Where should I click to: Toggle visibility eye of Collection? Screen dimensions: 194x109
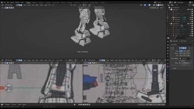click(x=190, y=10)
